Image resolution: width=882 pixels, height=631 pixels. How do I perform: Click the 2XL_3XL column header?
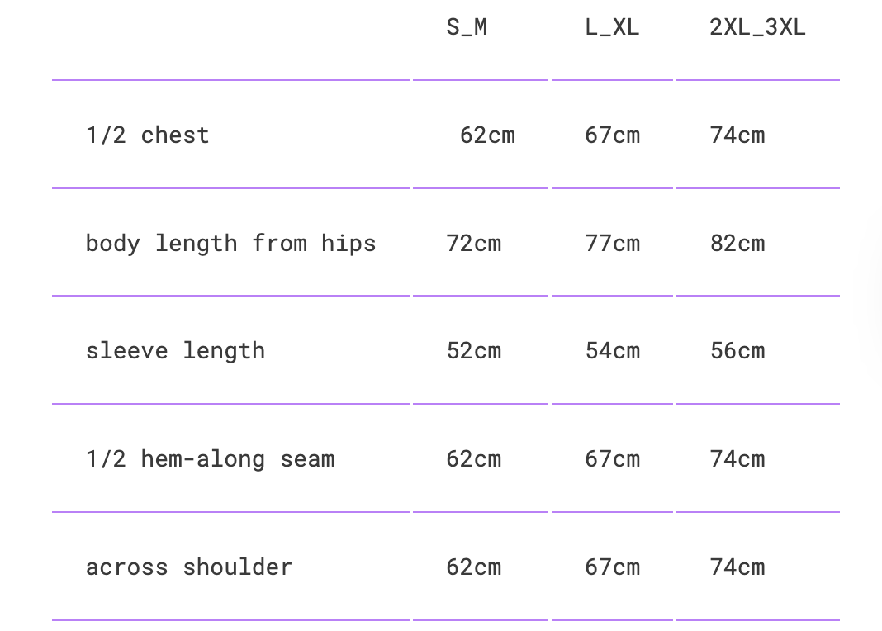[x=757, y=27]
